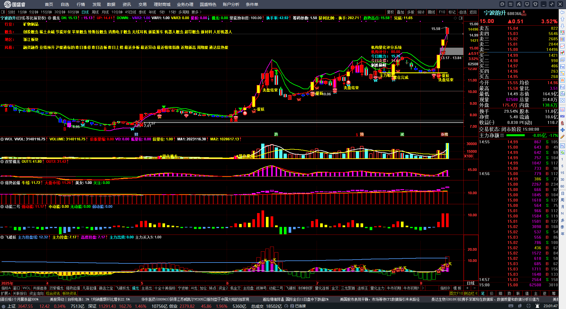Click the green 主力净额 progress bar
Screen dimensions: 566x309
[515, 135]
